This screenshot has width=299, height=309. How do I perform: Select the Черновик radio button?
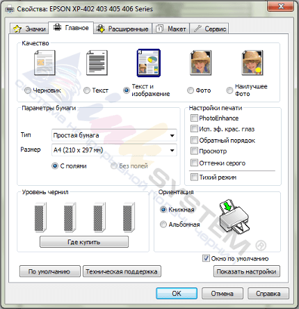click(x=28, y=90)
